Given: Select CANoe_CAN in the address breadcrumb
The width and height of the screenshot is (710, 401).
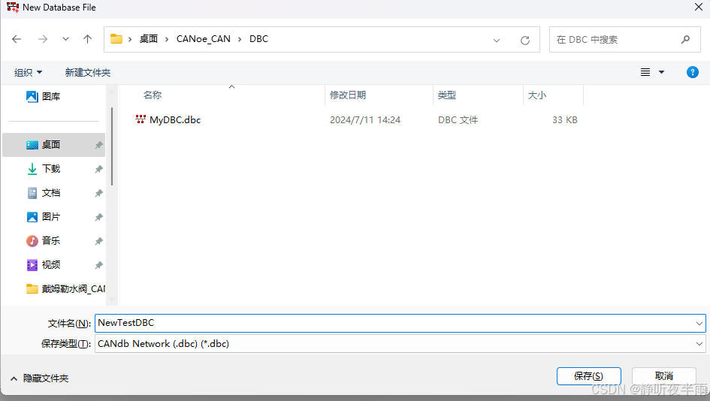Looking at the screenshot, I should tap(204, 39).
